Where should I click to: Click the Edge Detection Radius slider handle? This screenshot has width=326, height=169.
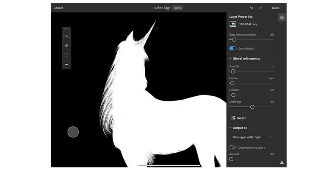[x=234, y=39]
